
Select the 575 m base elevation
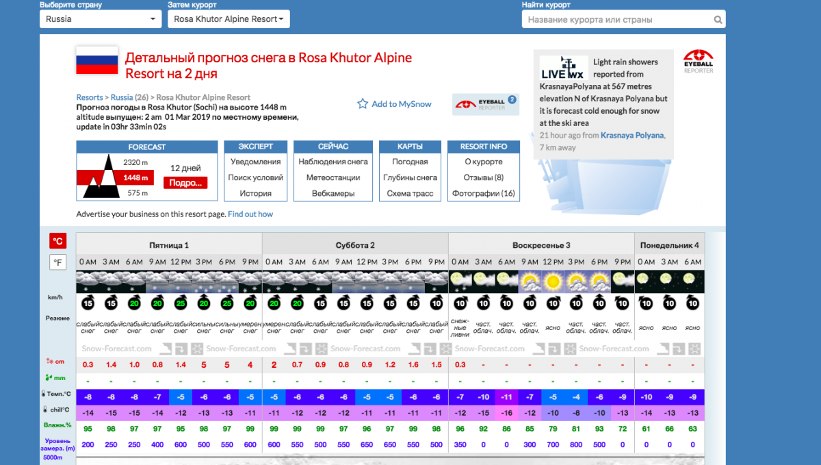tap(138, 193)
